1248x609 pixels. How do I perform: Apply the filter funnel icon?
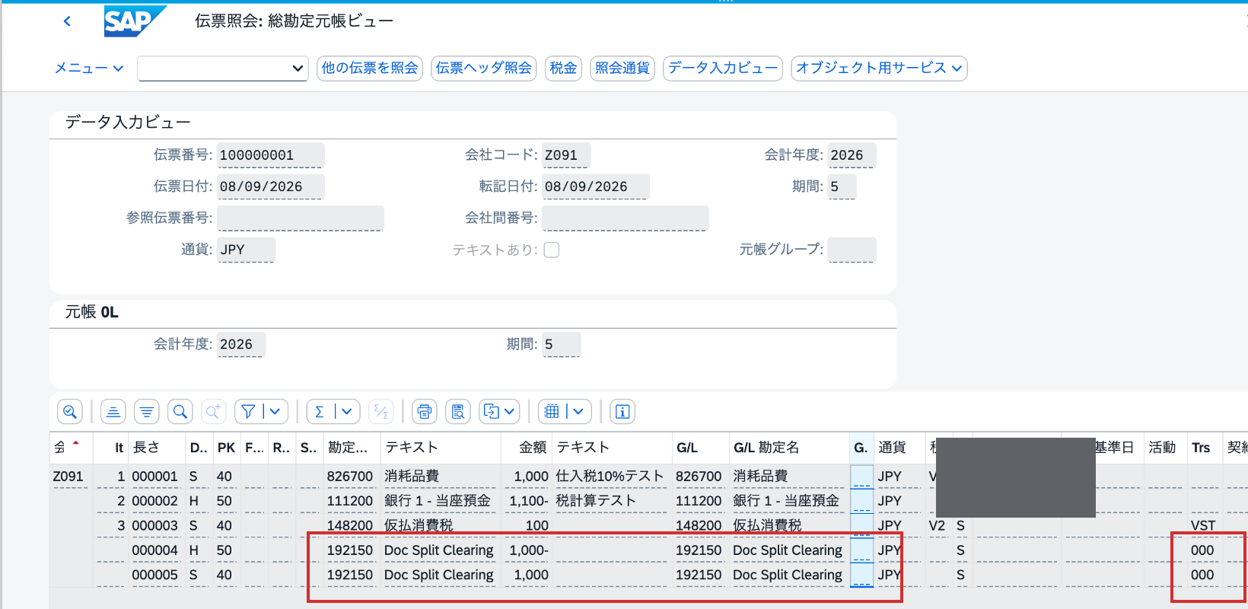[248, 412]
